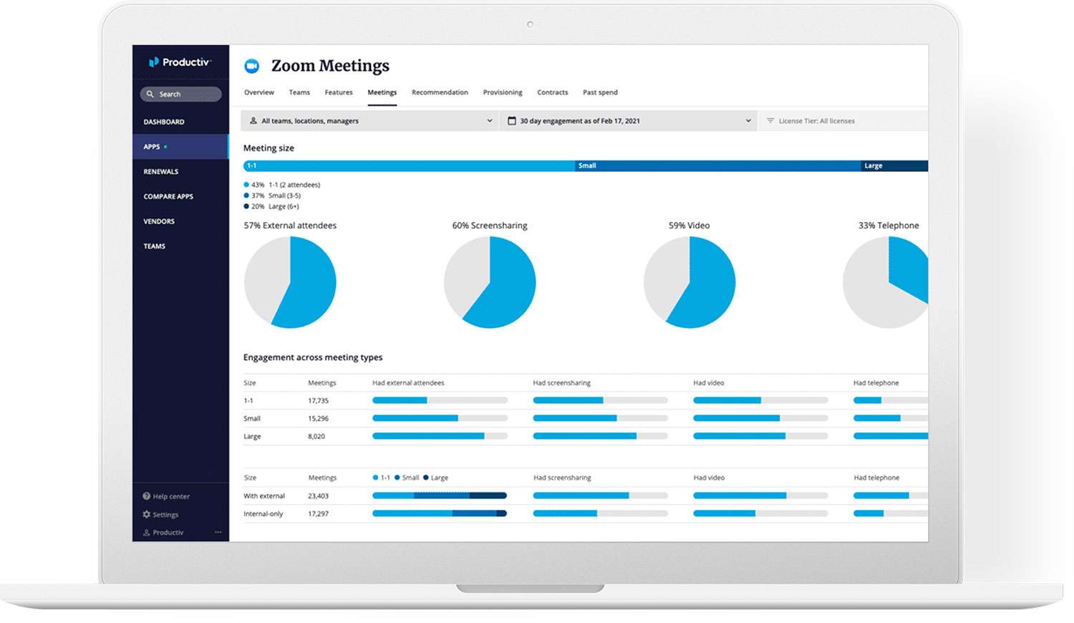Click stacked size bar in With external row
This screenshot has width=1074, height=623.
[440, 496]
